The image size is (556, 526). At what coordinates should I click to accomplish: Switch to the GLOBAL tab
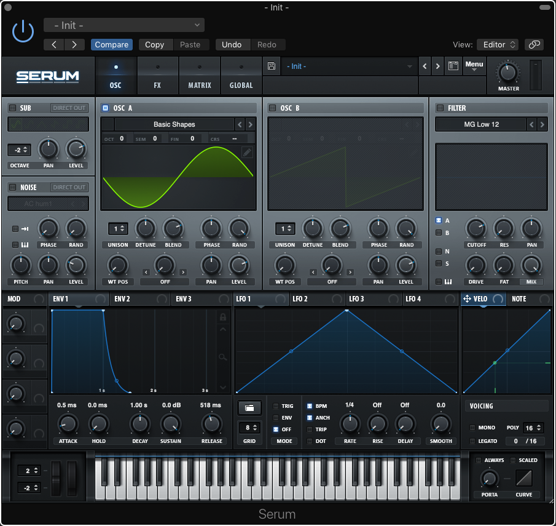point(241,76)
